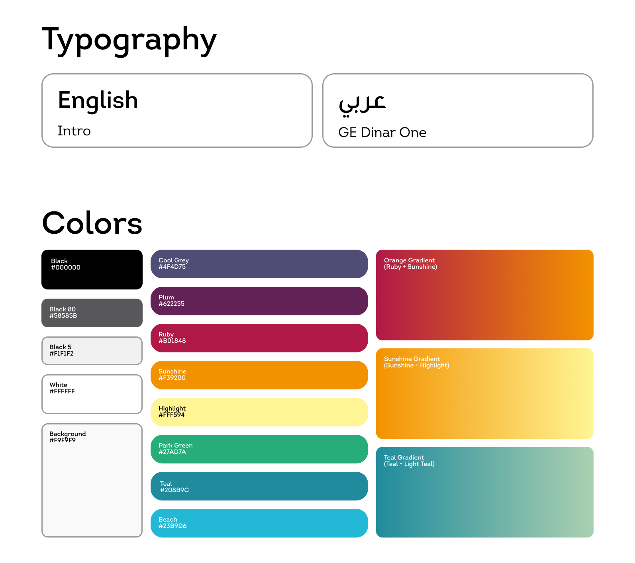Open the Arabic GE Dinar One card
Image resolution: width=635 pixels, height=563 pixels.
coord(458,110)
